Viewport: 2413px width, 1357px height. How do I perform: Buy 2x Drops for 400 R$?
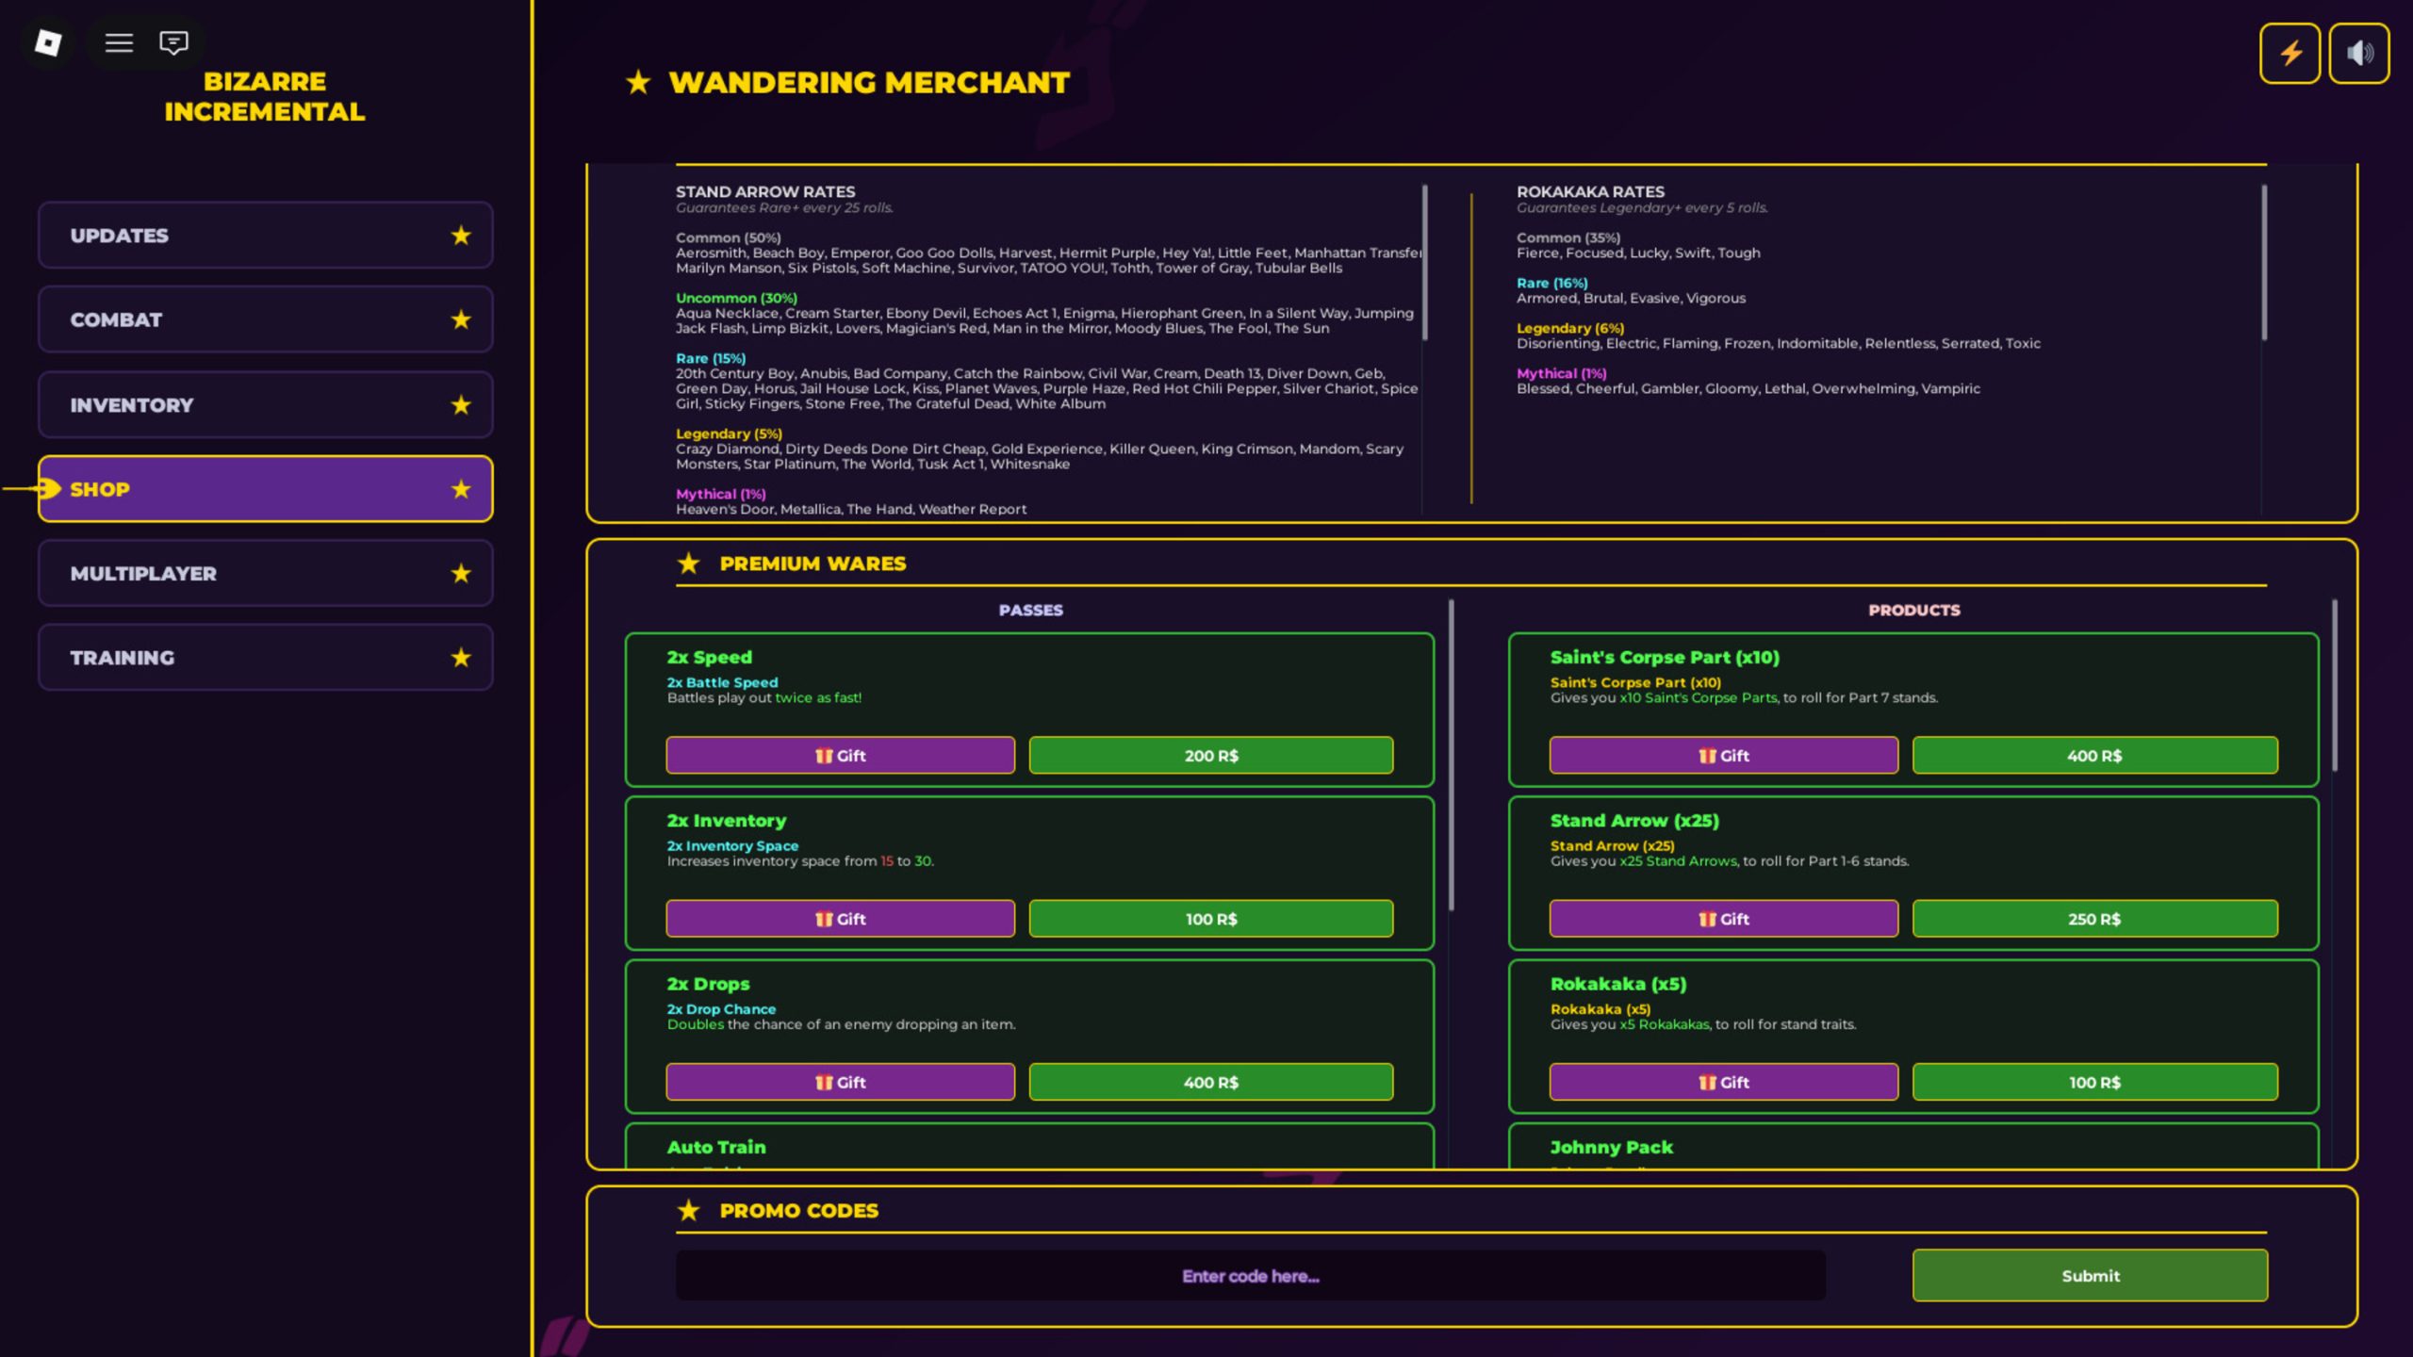(1210, 1082)
